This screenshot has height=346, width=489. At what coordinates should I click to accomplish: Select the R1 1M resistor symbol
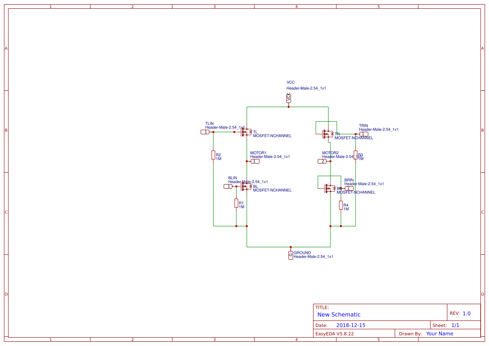pos(236,204)
